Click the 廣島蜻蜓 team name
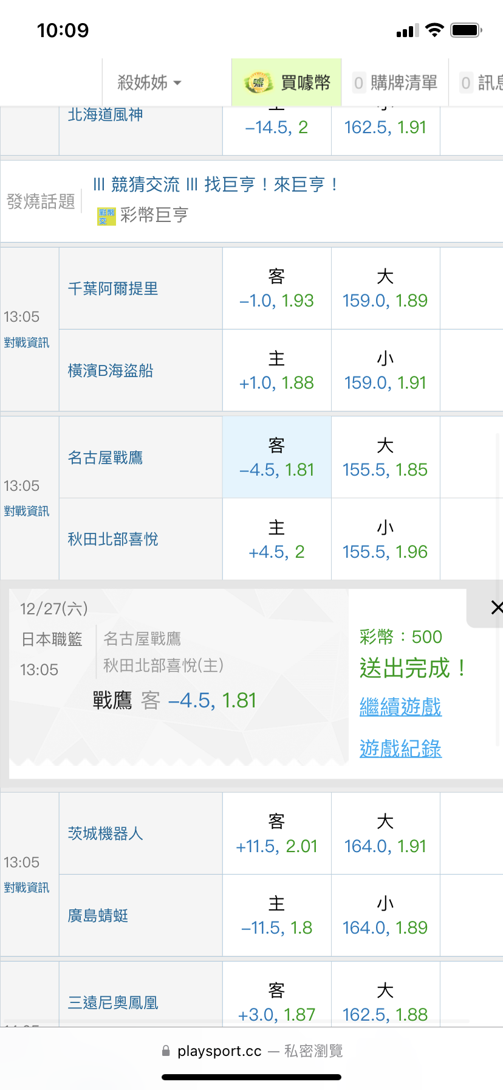Viewport: 503px width, 1090px height. 98,915
